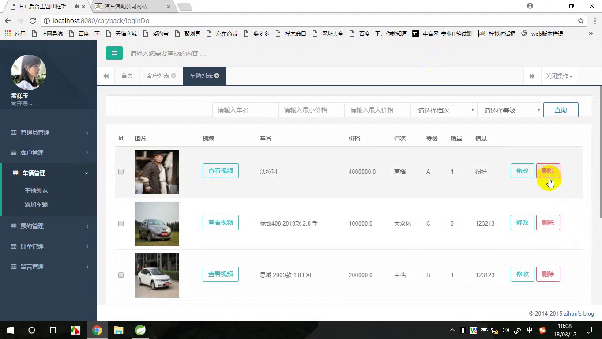Select the 车辆列表 tab

[201, 76]
